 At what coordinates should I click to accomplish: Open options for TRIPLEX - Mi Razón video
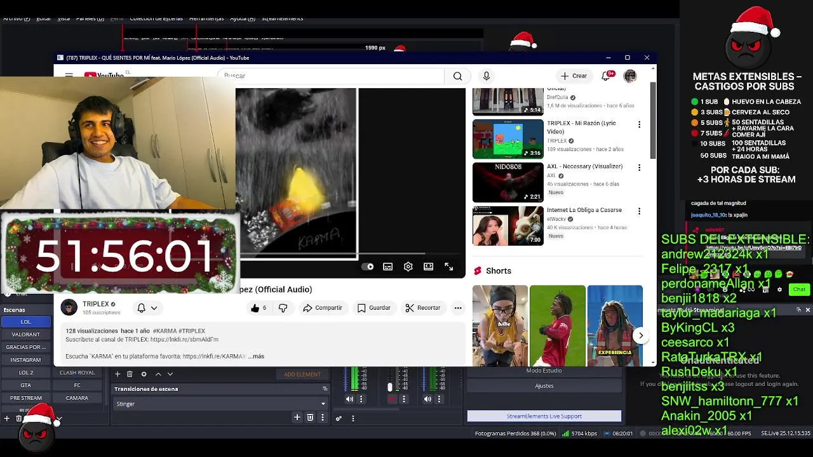(x=639, y=124)
